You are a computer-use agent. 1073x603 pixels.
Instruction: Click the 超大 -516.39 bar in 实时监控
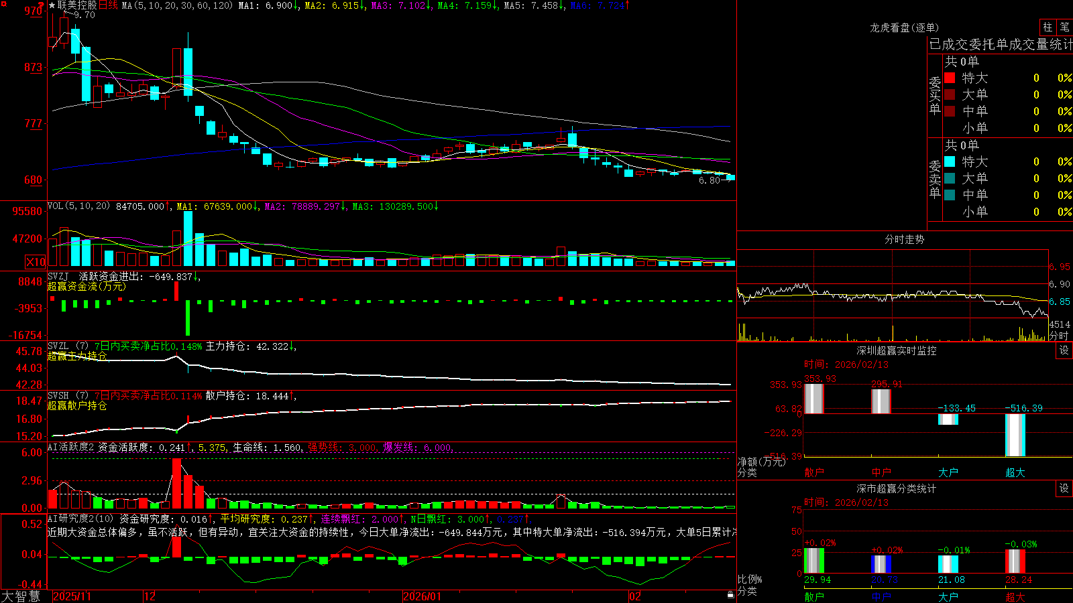click(1015, 435)
